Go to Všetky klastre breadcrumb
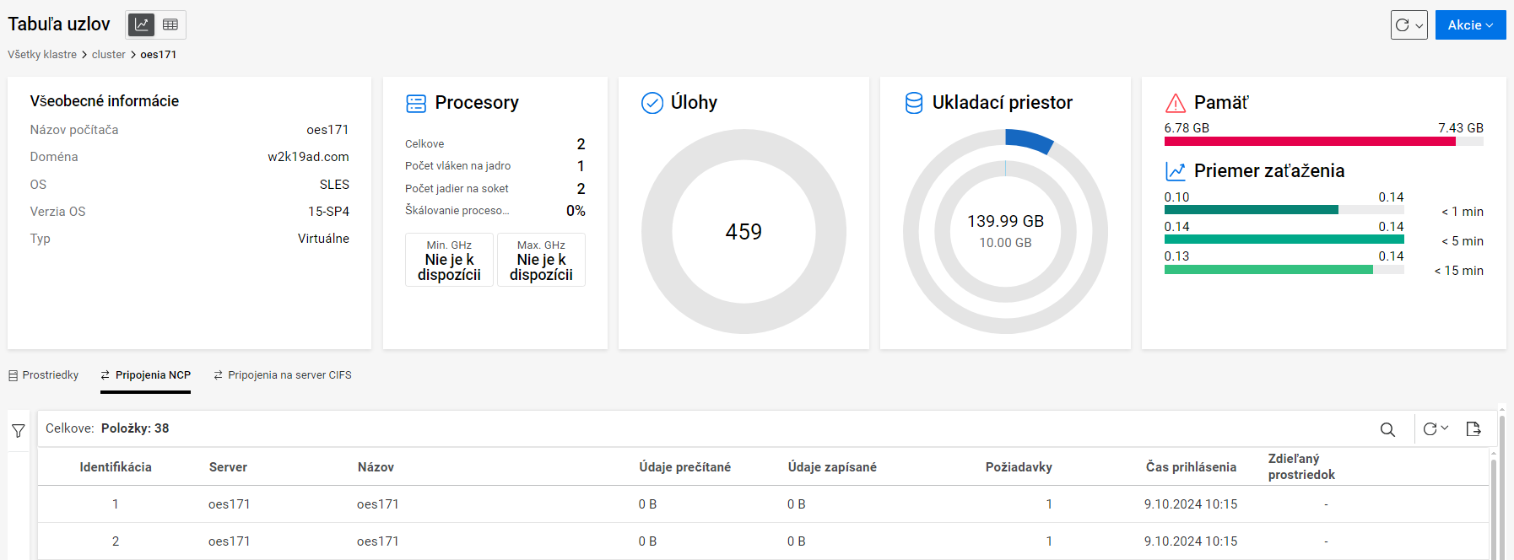 pyautogui.click(x=42, y=55)
